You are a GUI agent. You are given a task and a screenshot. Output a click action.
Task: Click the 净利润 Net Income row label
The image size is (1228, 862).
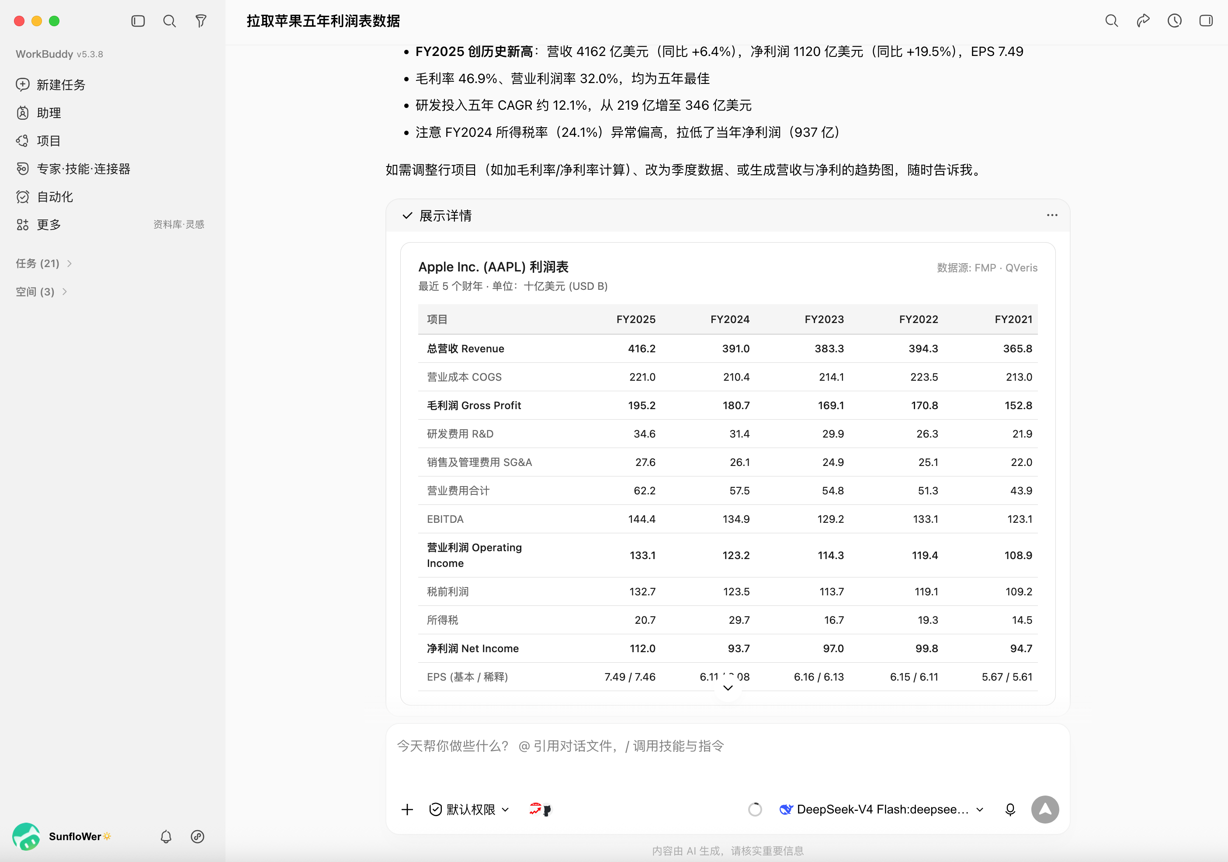[473, 649]
